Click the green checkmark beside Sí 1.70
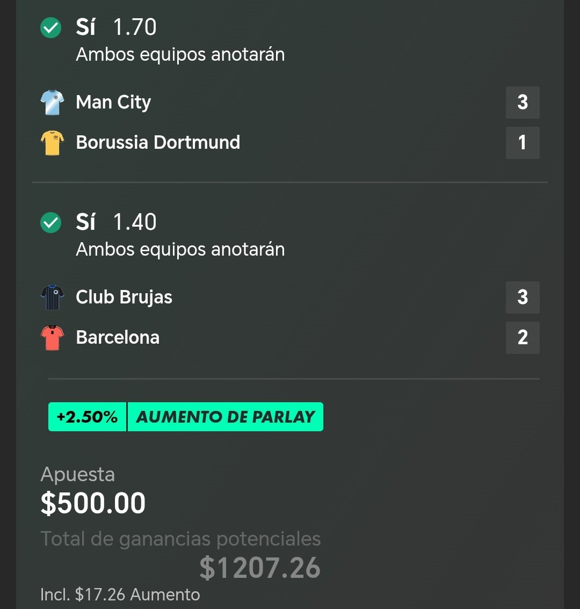580x609 pixels. [51, 27]
